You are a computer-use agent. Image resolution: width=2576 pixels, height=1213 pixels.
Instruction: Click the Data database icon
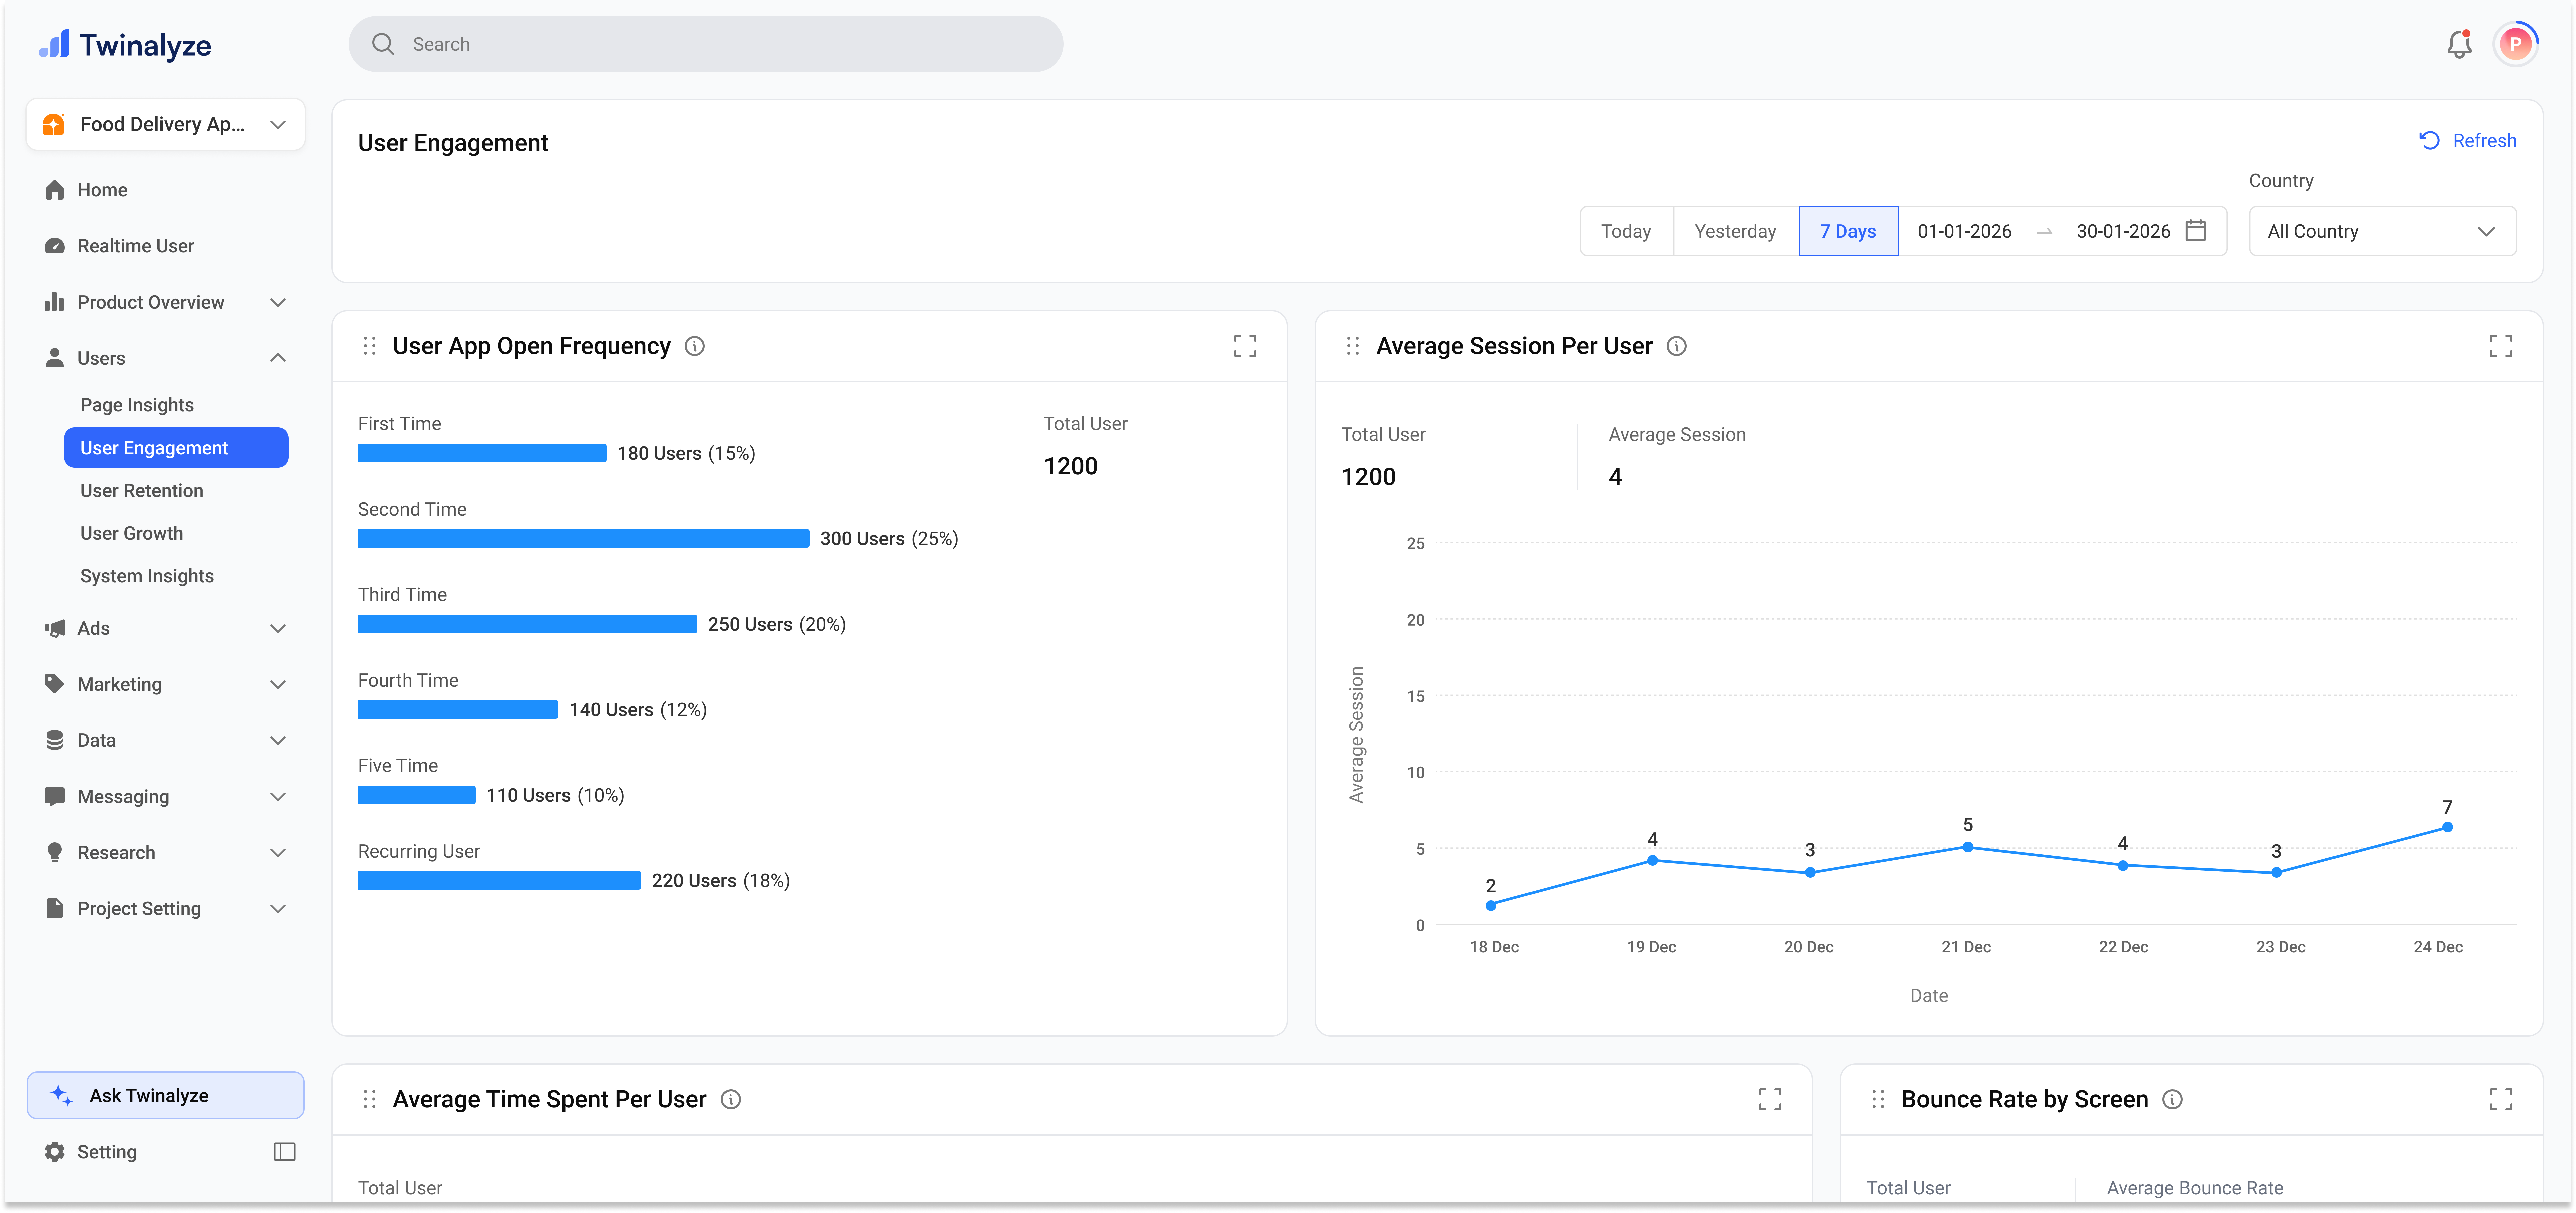[x=55, y=740]
